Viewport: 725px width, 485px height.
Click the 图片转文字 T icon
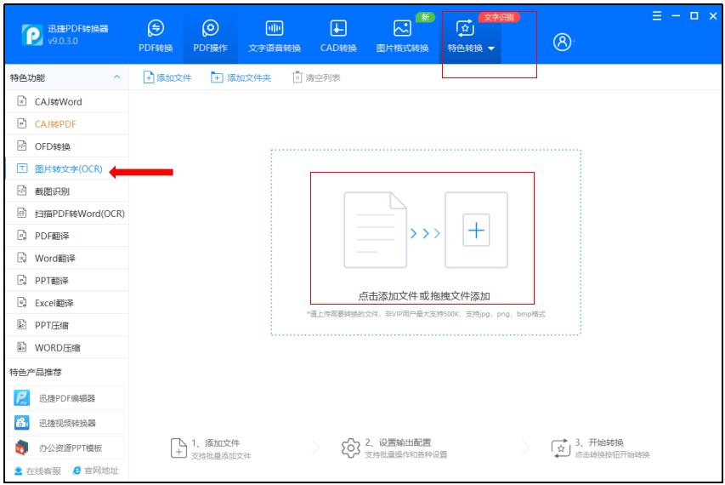click(22, 168)
